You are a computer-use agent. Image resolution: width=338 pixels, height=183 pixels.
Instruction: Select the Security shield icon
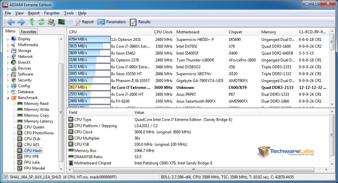tap(14, 80)
